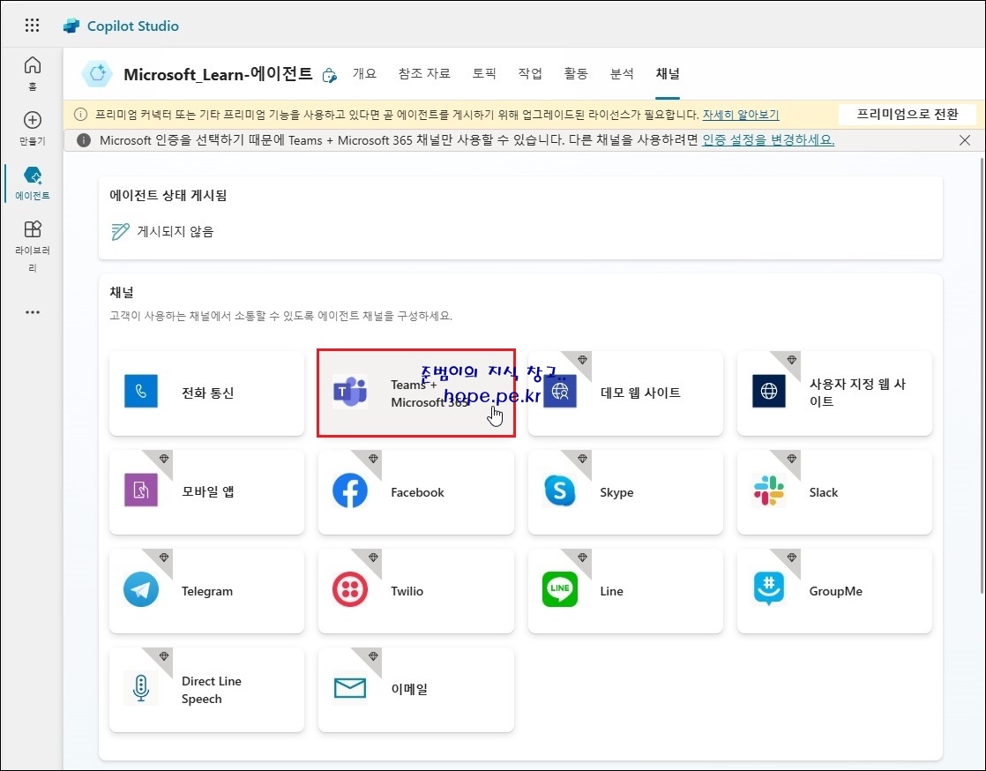Viewport: 986px width, 771px height.
Task: Choose the Facebook channel
Action: [x=416, y=491]
